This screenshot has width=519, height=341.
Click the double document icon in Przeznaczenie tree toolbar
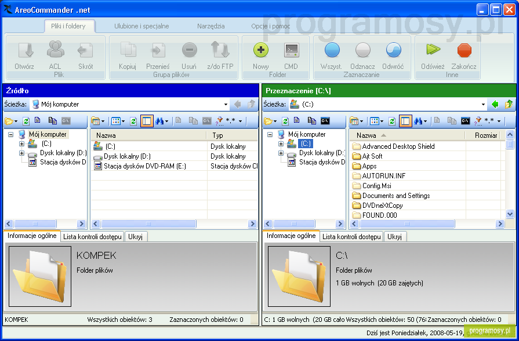(x=311, y=121)
